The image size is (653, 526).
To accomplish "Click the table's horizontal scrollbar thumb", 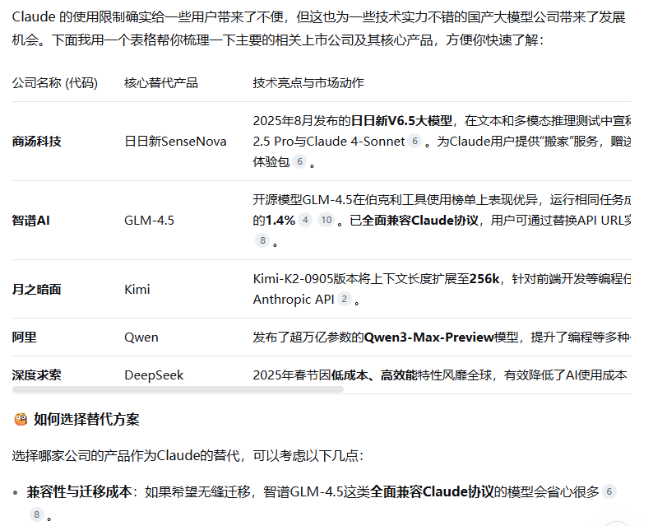I will coord(178,389).
